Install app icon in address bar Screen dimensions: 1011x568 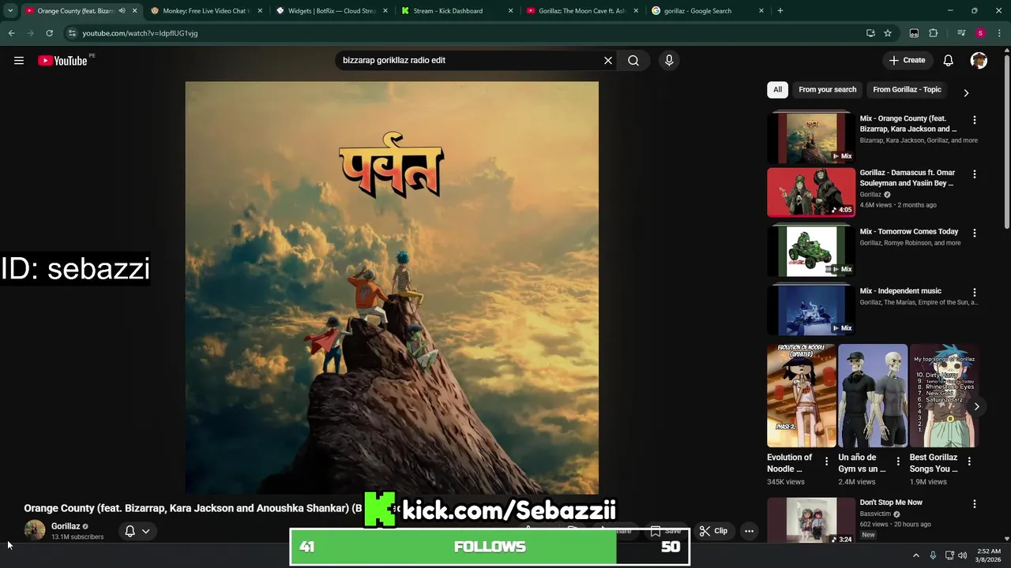tap(870, 33)
